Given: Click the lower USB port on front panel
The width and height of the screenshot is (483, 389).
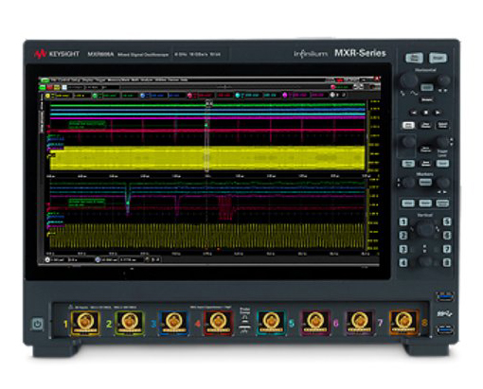Looking at the screenshot, I should (x=445, y=330).
